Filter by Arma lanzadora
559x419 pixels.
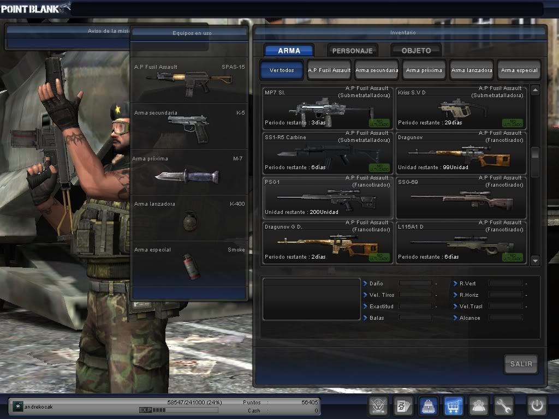(x=472, y=70)
